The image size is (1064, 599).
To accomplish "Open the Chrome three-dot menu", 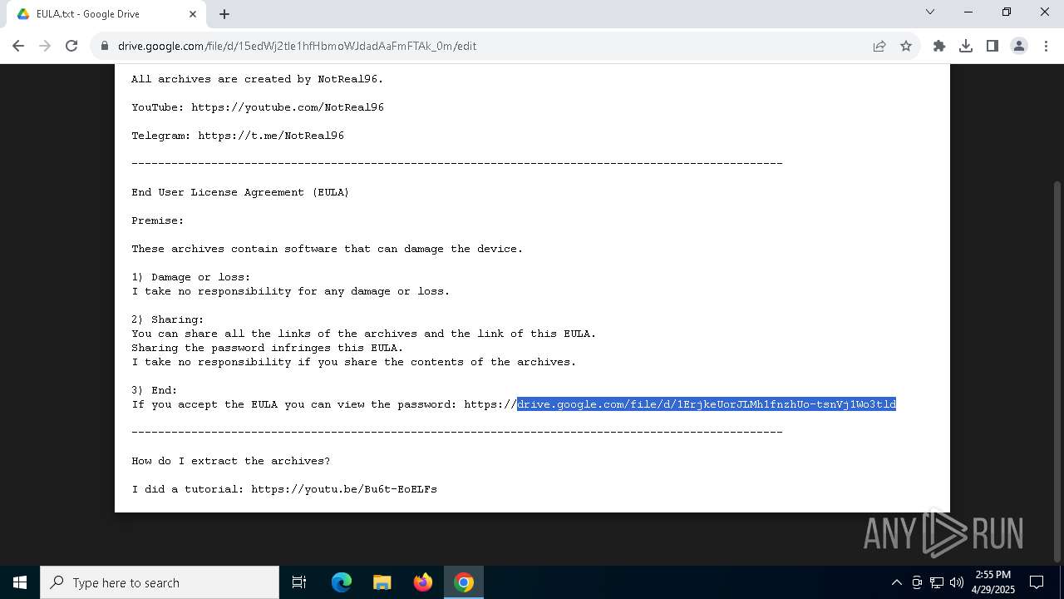I will click(x=1045, y=46).
